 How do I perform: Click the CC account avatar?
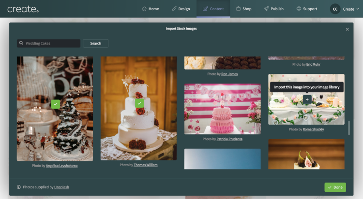[335, 9]
